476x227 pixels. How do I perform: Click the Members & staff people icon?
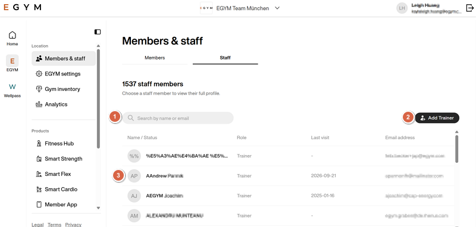coord(39,58)
